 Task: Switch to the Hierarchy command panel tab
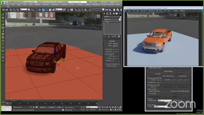click(111, 13)
